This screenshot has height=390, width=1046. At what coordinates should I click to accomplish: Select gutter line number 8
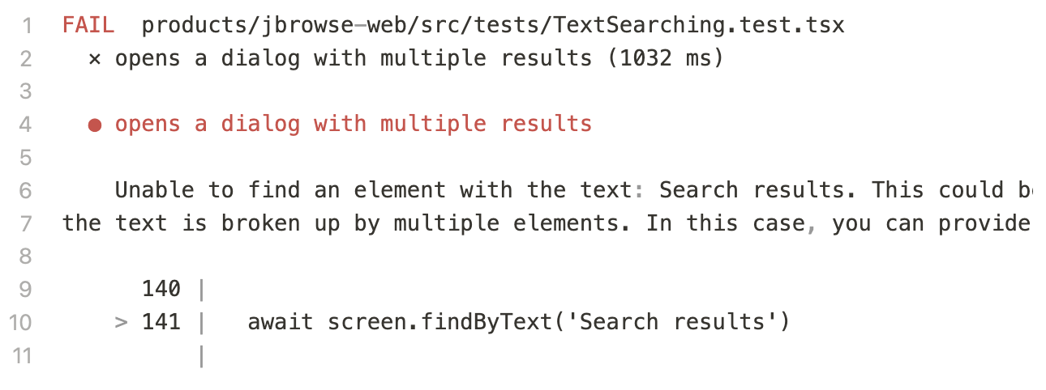(x=27, y=256)
